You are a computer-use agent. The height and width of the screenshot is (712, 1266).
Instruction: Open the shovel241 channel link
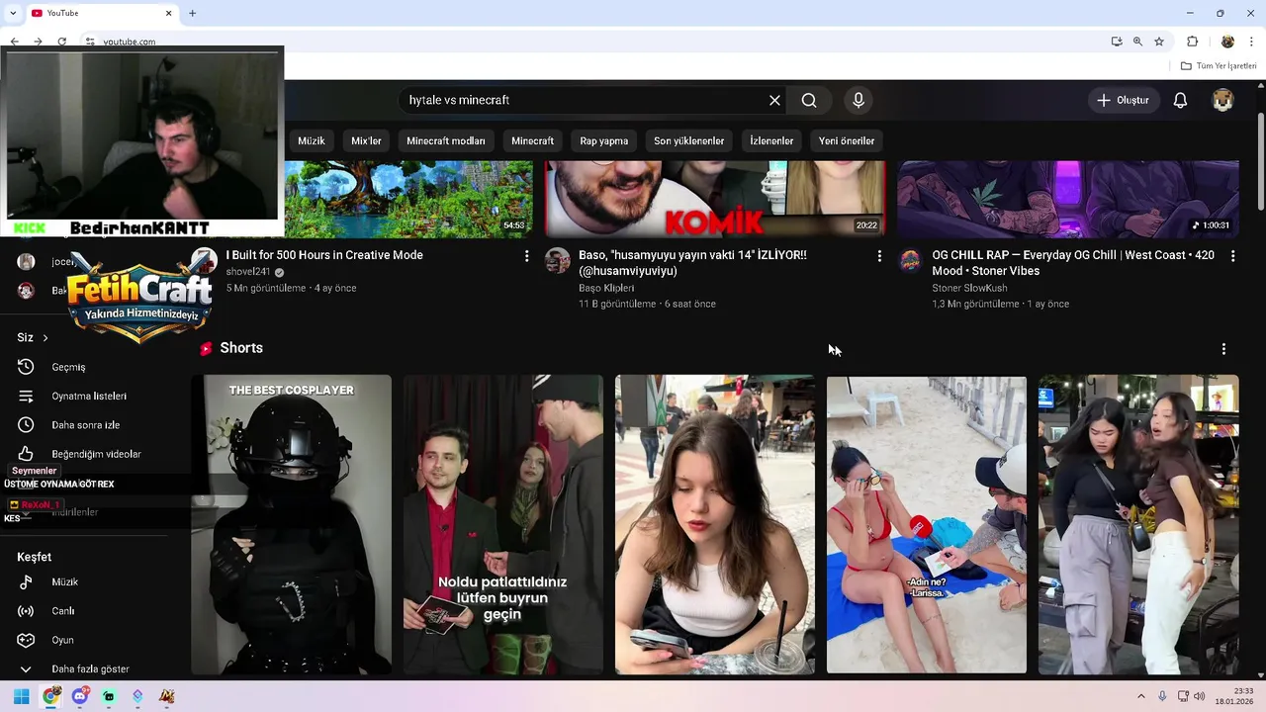pyautogui.click(x=248, y=272)
